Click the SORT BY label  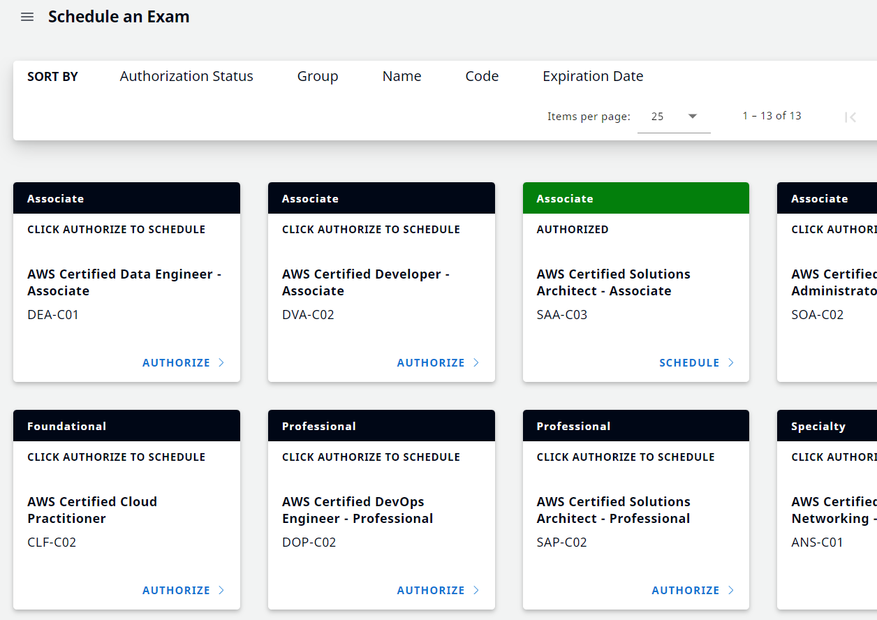click(x=52, y=77)
